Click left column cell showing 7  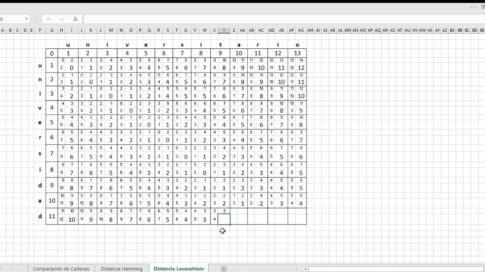click(x=52, y=154)
